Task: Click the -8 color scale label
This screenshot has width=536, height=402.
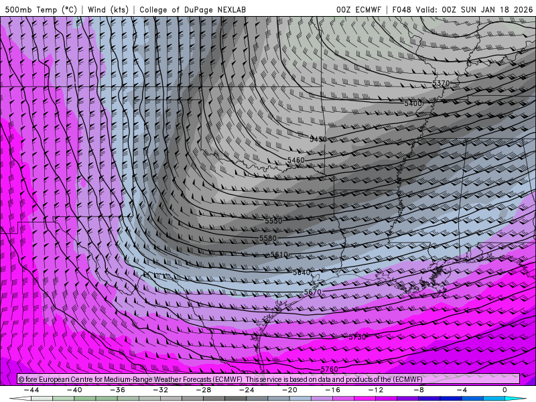Action: (419, 390)
